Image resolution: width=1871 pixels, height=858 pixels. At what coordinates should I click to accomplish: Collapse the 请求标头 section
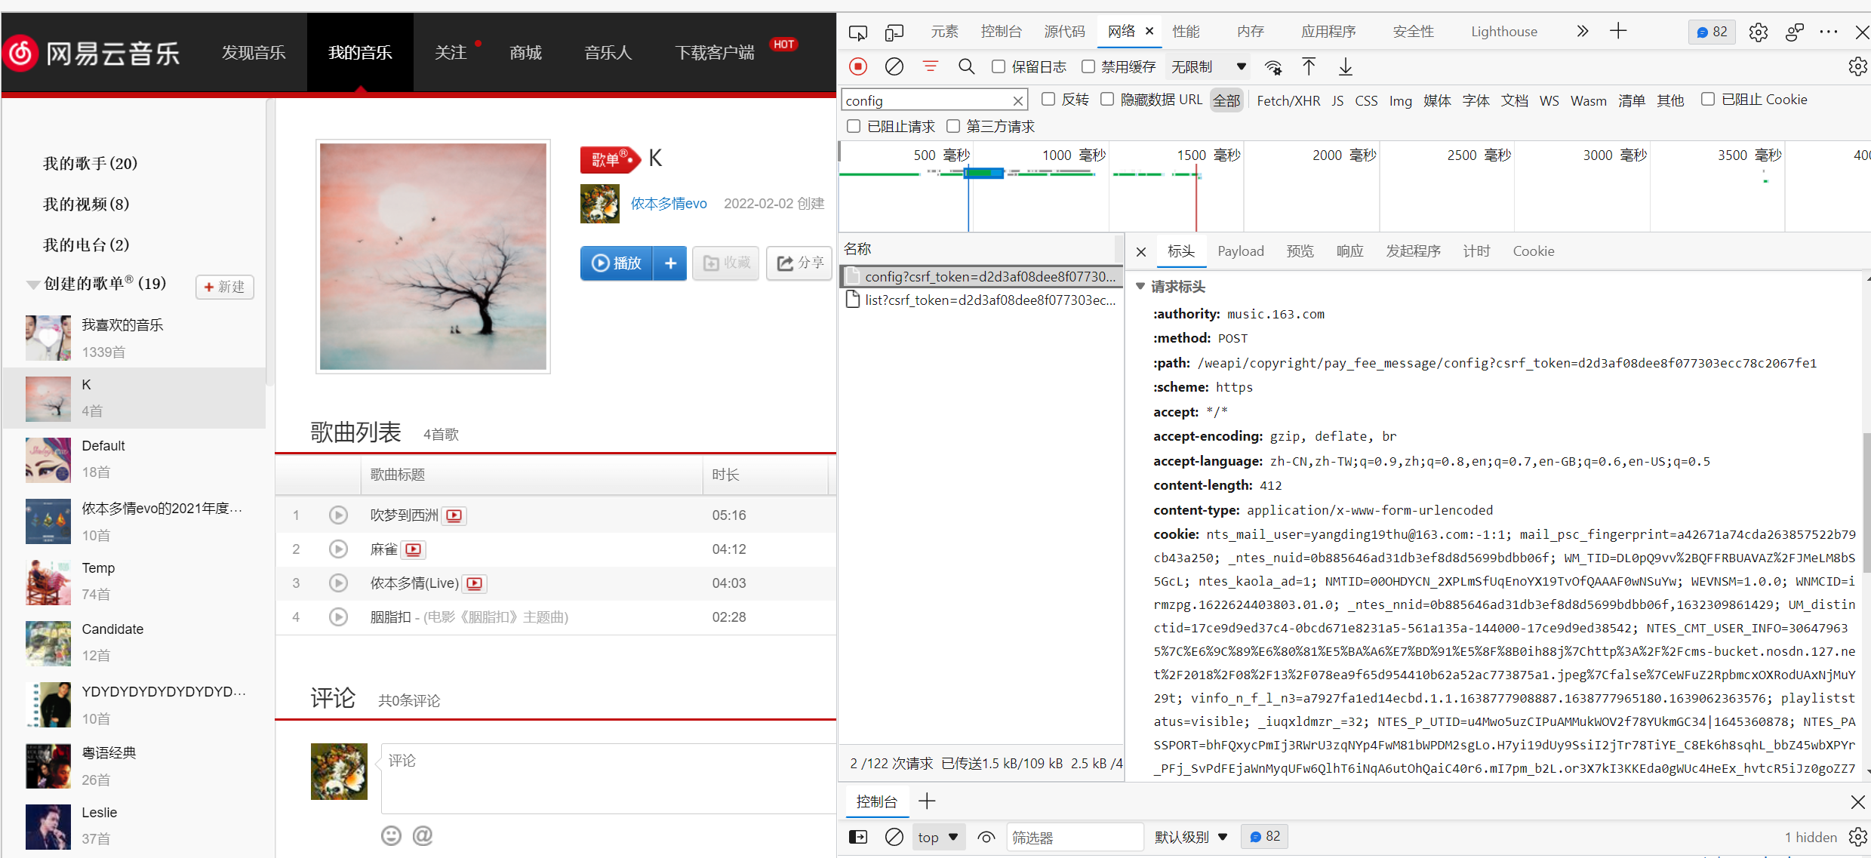tap(1140, 287)
